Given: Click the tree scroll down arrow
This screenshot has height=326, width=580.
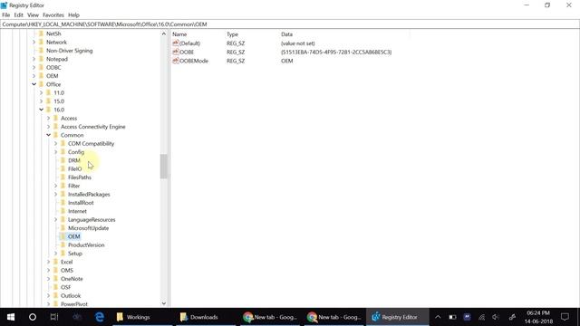Looking at the screenshot, I should pyautogui.click(x=163, y=303).
